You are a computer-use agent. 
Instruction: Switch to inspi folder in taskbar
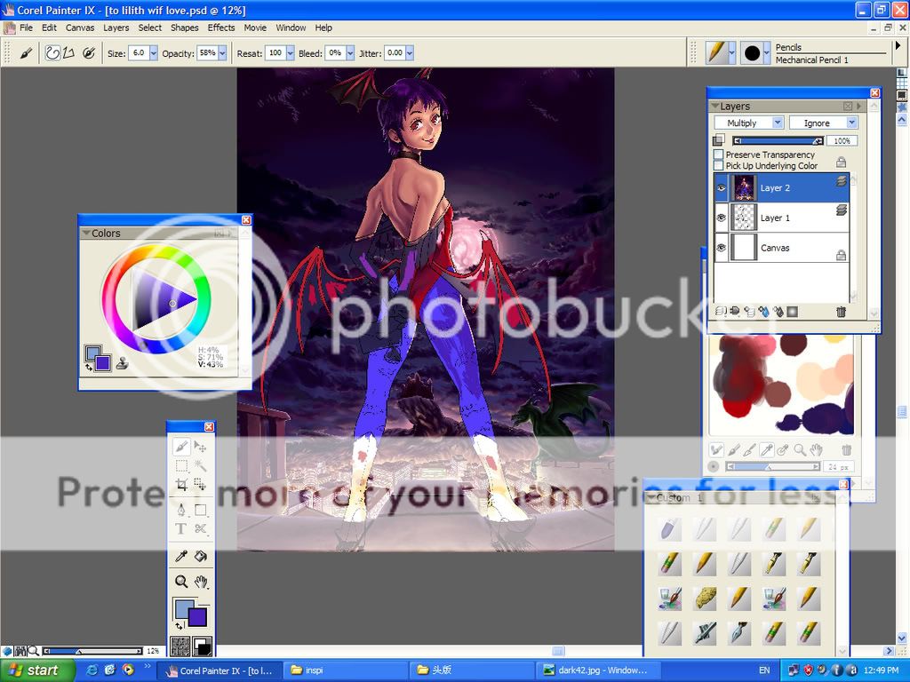tap(344, 670)
